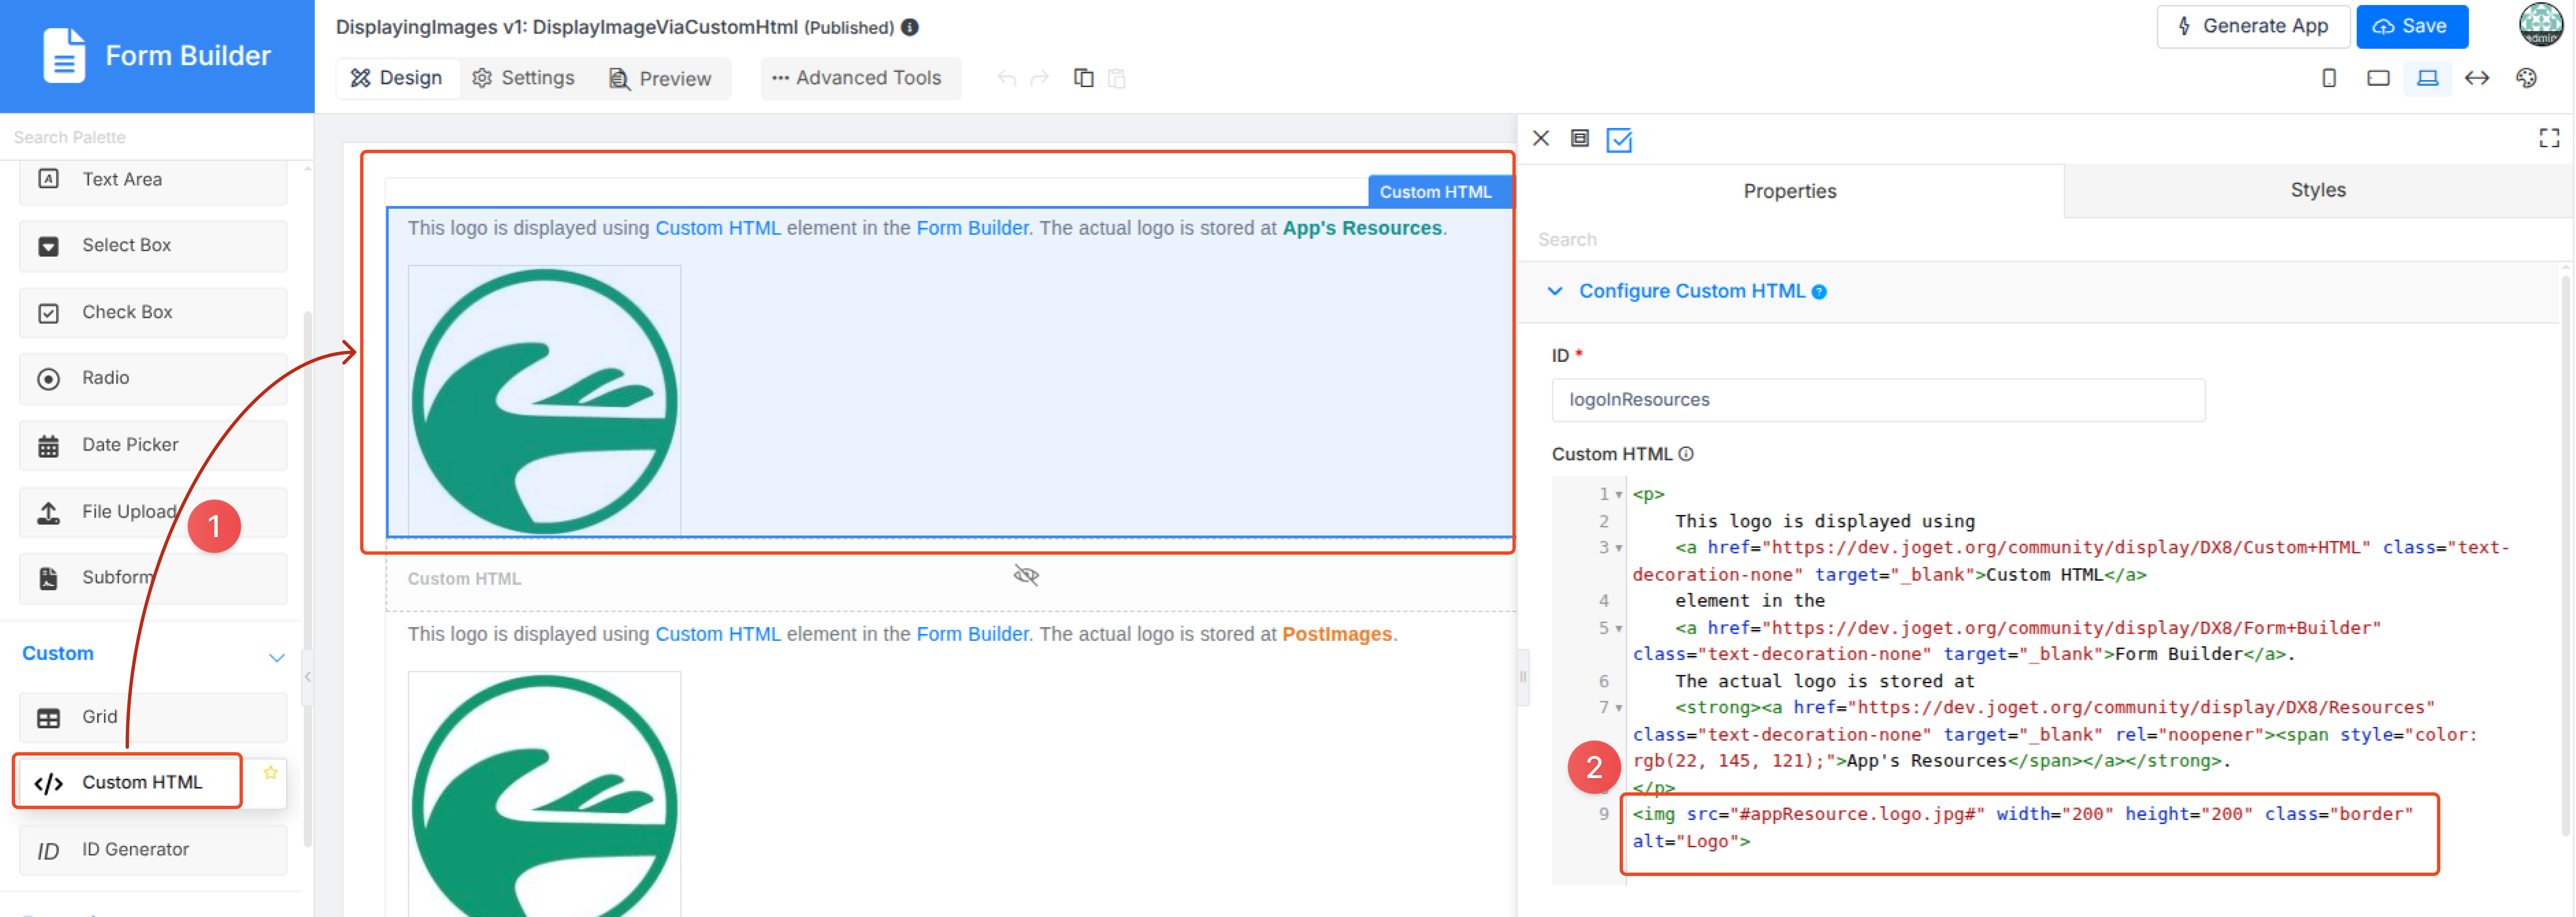Open the theme palette icon at top right
The height and width of the screenshot is (917, 2576).
click(x=2527, y=78)
